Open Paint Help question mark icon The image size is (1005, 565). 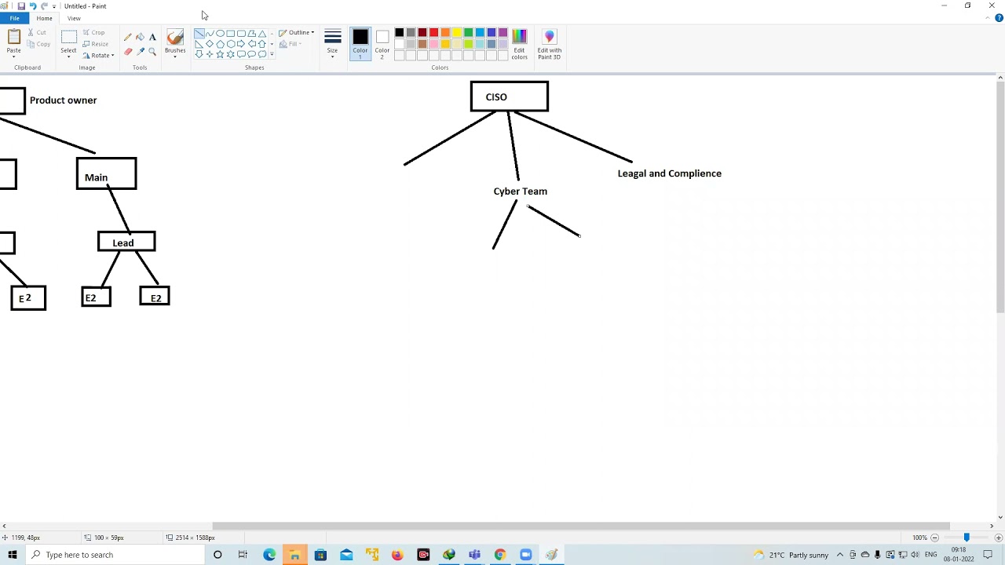click(x=999, y=18)
